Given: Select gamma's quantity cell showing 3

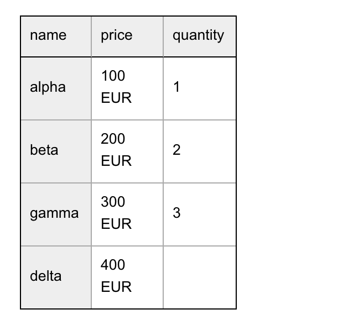Looking at the screenshot, I should 200,214.
